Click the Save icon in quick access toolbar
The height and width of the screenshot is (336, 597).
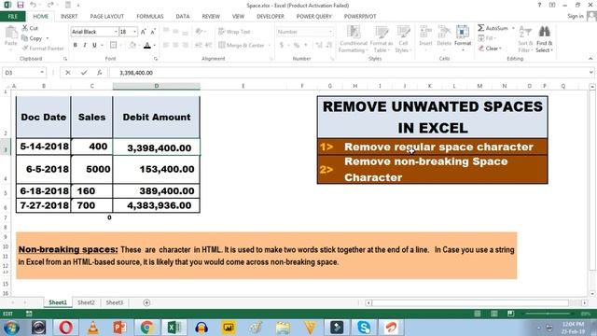[21, 5]
